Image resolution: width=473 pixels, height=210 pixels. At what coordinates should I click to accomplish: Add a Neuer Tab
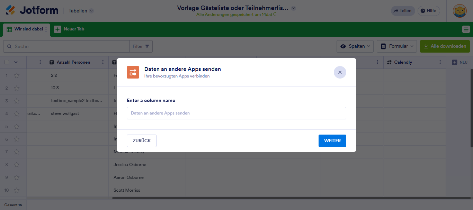click(x=69, y=29)
